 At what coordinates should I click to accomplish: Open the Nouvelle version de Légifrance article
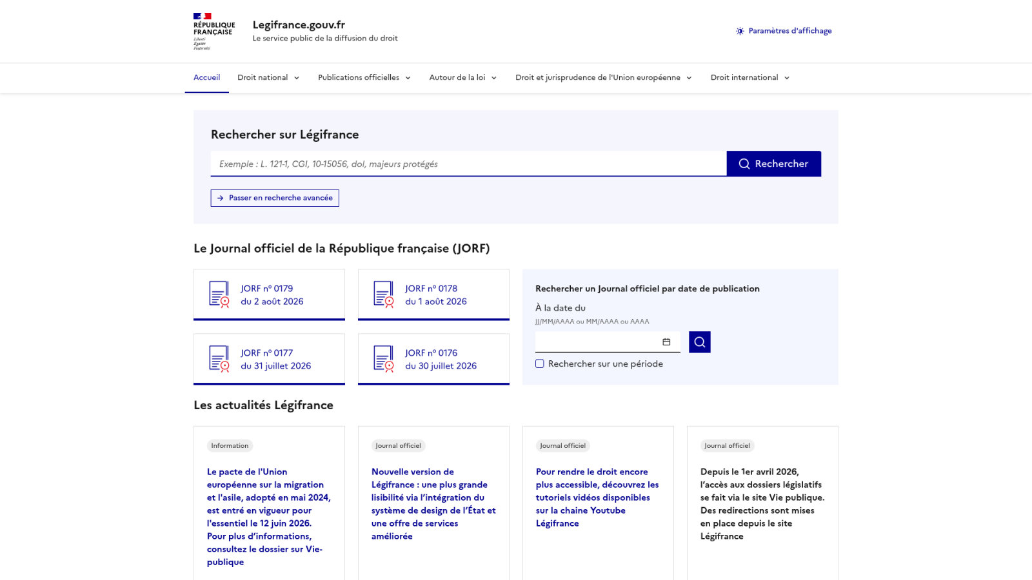point(433,504)
